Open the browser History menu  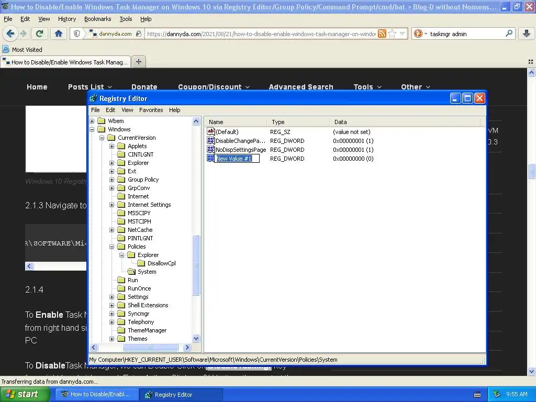coord(67,19)
